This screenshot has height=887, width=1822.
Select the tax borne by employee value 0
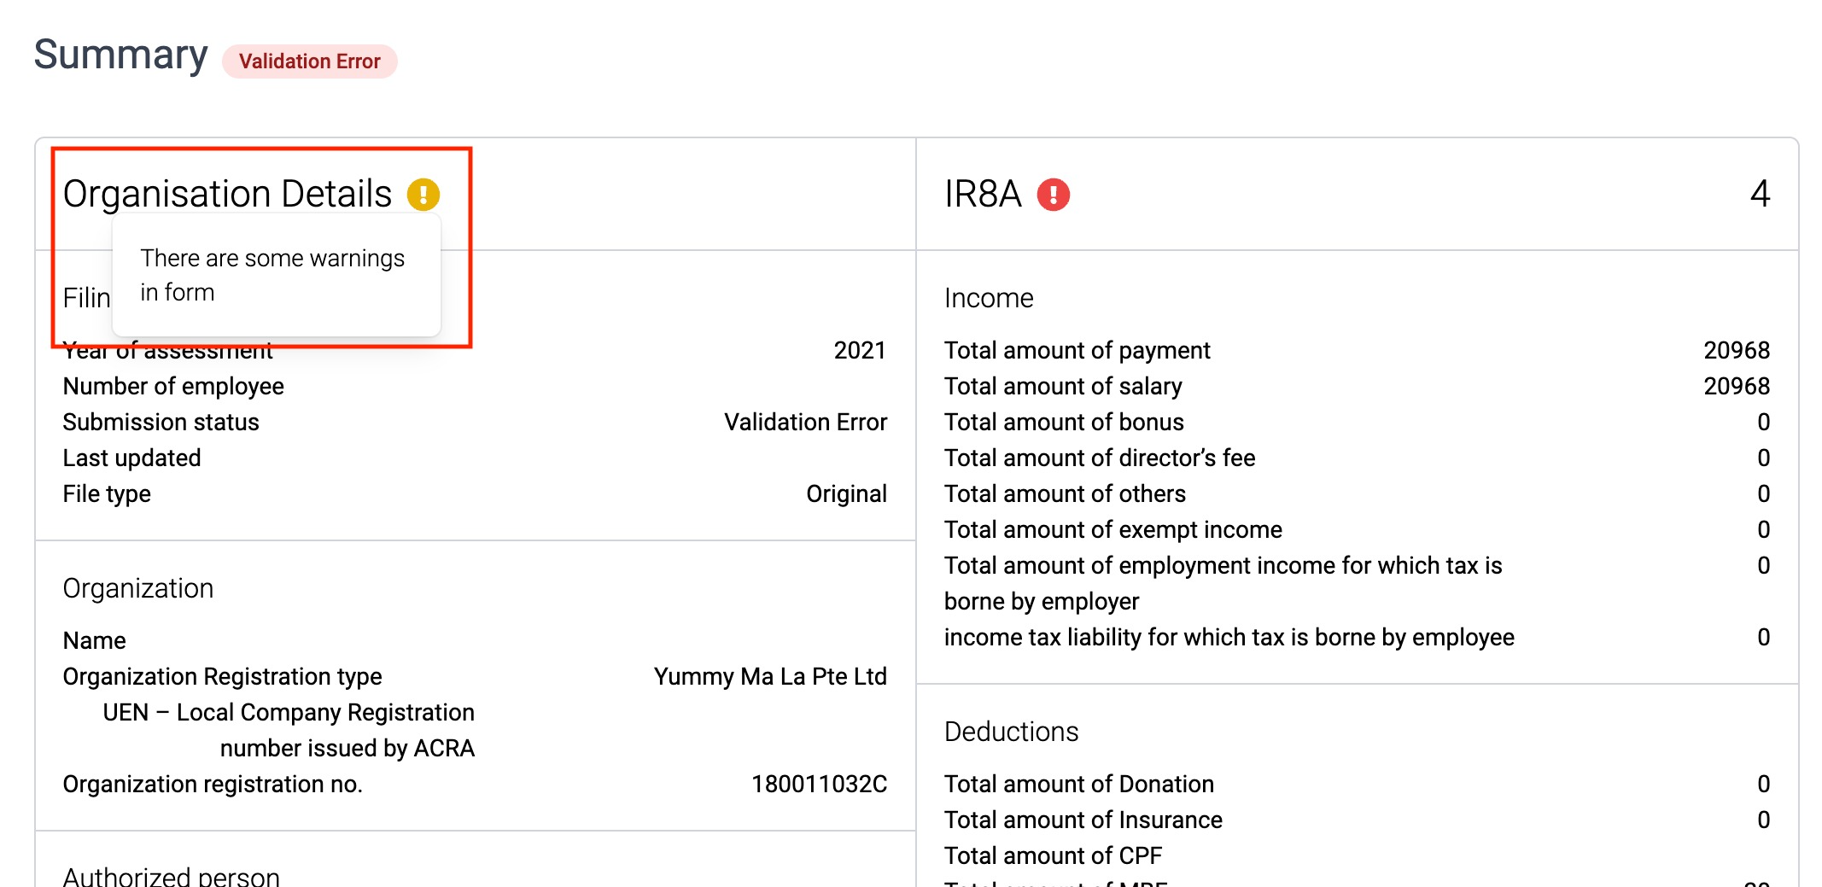[x=1763, y=637]
